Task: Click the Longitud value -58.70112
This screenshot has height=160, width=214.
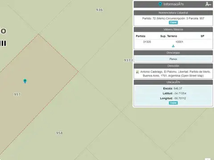Action: 180,98
